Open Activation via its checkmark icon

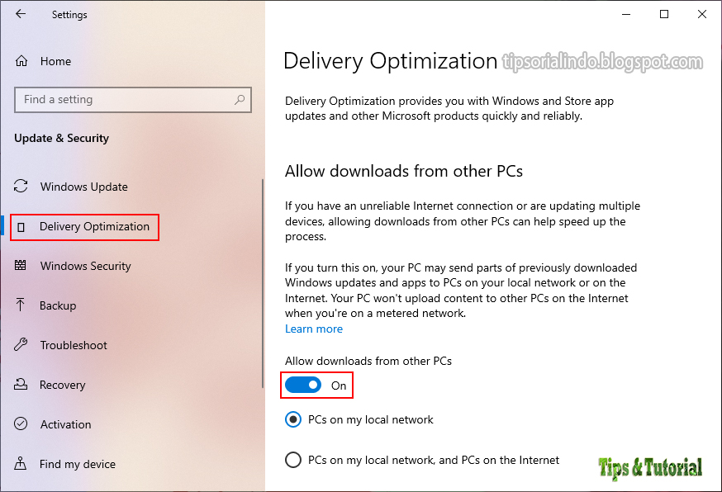coord(20,424)
